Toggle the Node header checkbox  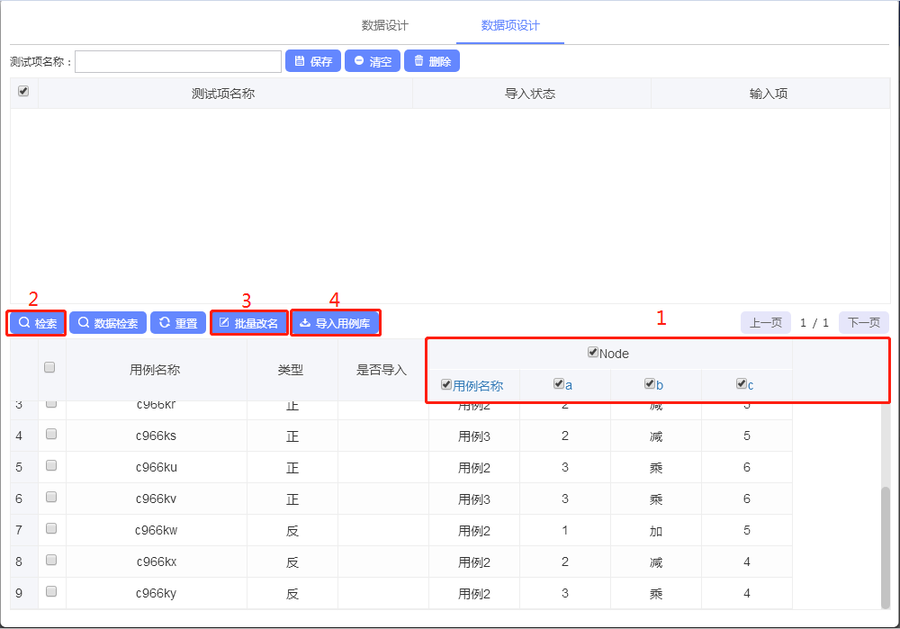click(x=593, y=353)
